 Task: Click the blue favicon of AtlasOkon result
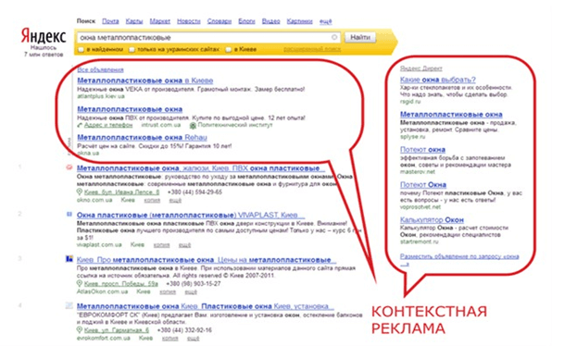(x=69, y=259)
